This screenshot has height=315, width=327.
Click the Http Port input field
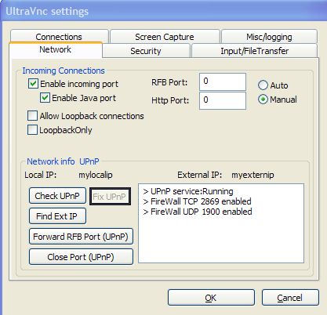click(x=223, y=100)
